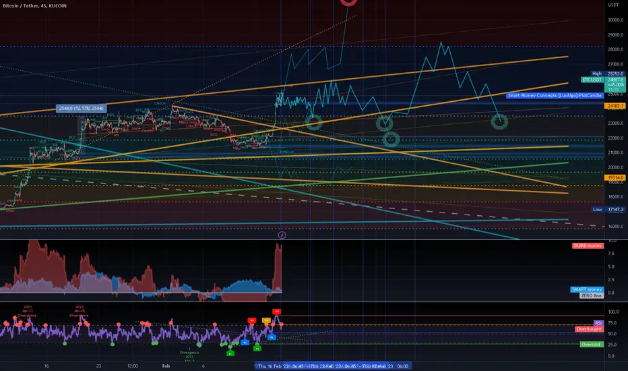Click the DUMB money indicator label
Screen dimensions: 628x371
click(588, 246)
